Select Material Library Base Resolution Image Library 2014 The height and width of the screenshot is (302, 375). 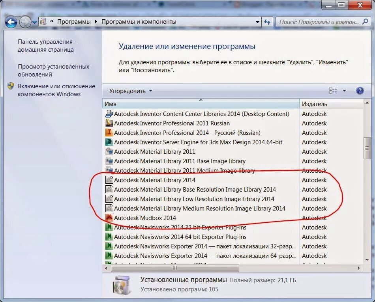pyautogui.click(x=195, y=190)
